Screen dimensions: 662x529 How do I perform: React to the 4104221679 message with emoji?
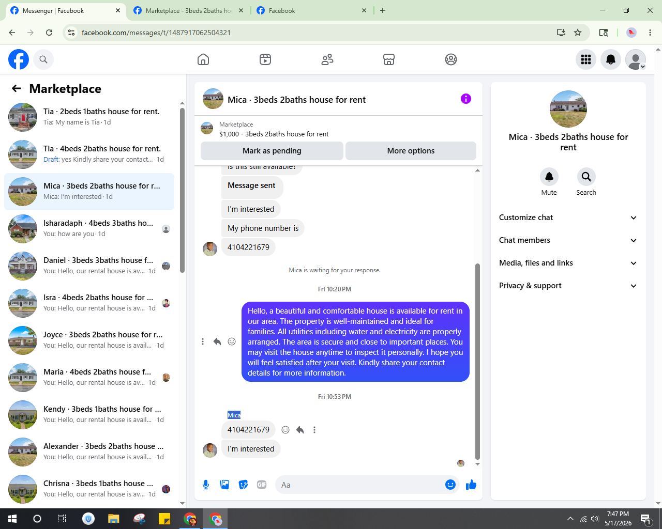pos(285,430)
